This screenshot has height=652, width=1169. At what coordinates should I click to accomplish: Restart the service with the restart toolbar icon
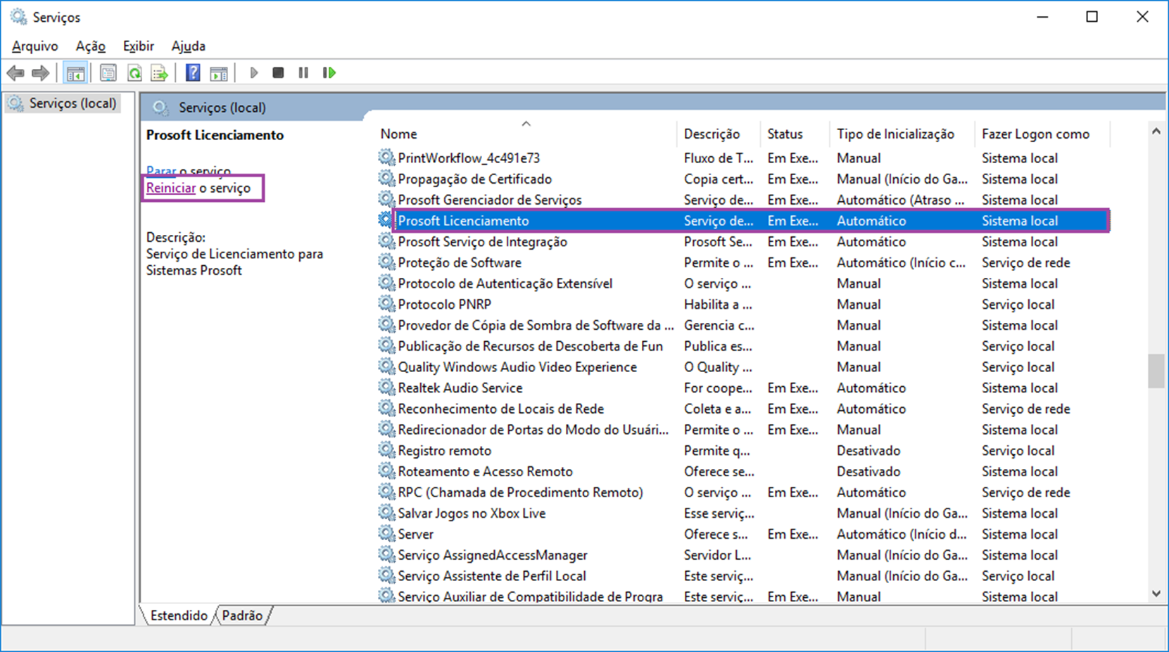click(x=329, y=72)
